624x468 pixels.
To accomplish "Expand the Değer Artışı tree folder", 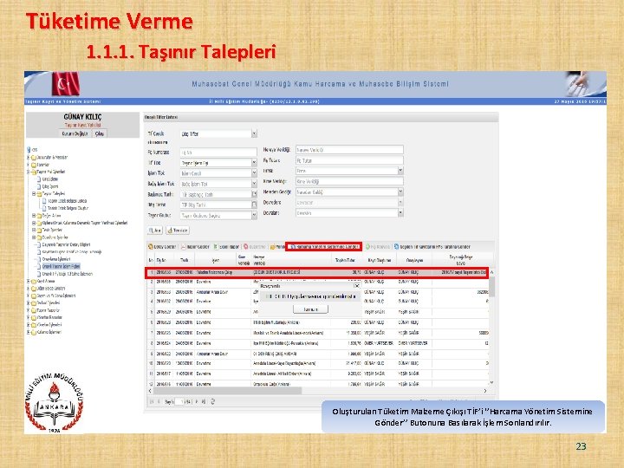I will pos(34,216).
